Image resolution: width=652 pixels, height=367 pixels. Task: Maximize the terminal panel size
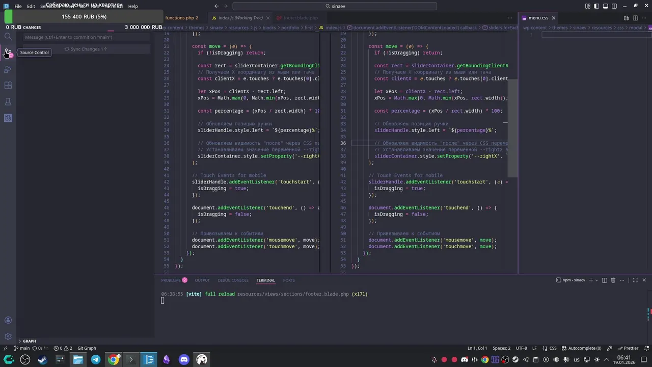click(x=635, y=280)
